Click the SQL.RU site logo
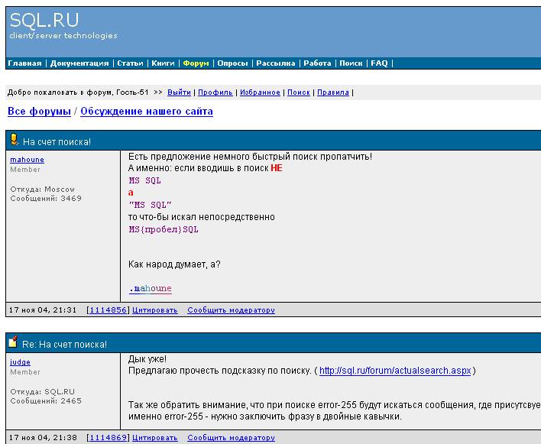This screenshot has height=444, width=541. pyautogui.click(x=44, y=20)
